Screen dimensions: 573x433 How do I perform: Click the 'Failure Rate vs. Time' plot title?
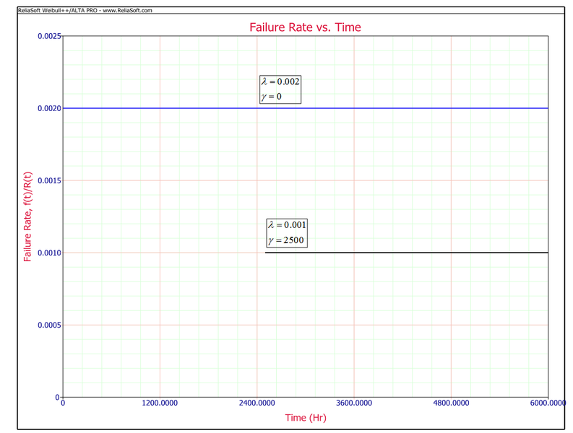point(305,27)
